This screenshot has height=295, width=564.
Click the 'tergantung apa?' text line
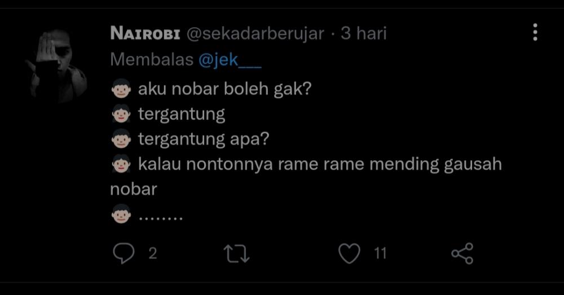click(204, 139)
